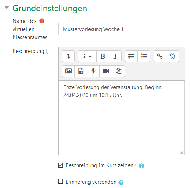Click the Name des virtuellen Klassenraumes field

click(108, 29)
